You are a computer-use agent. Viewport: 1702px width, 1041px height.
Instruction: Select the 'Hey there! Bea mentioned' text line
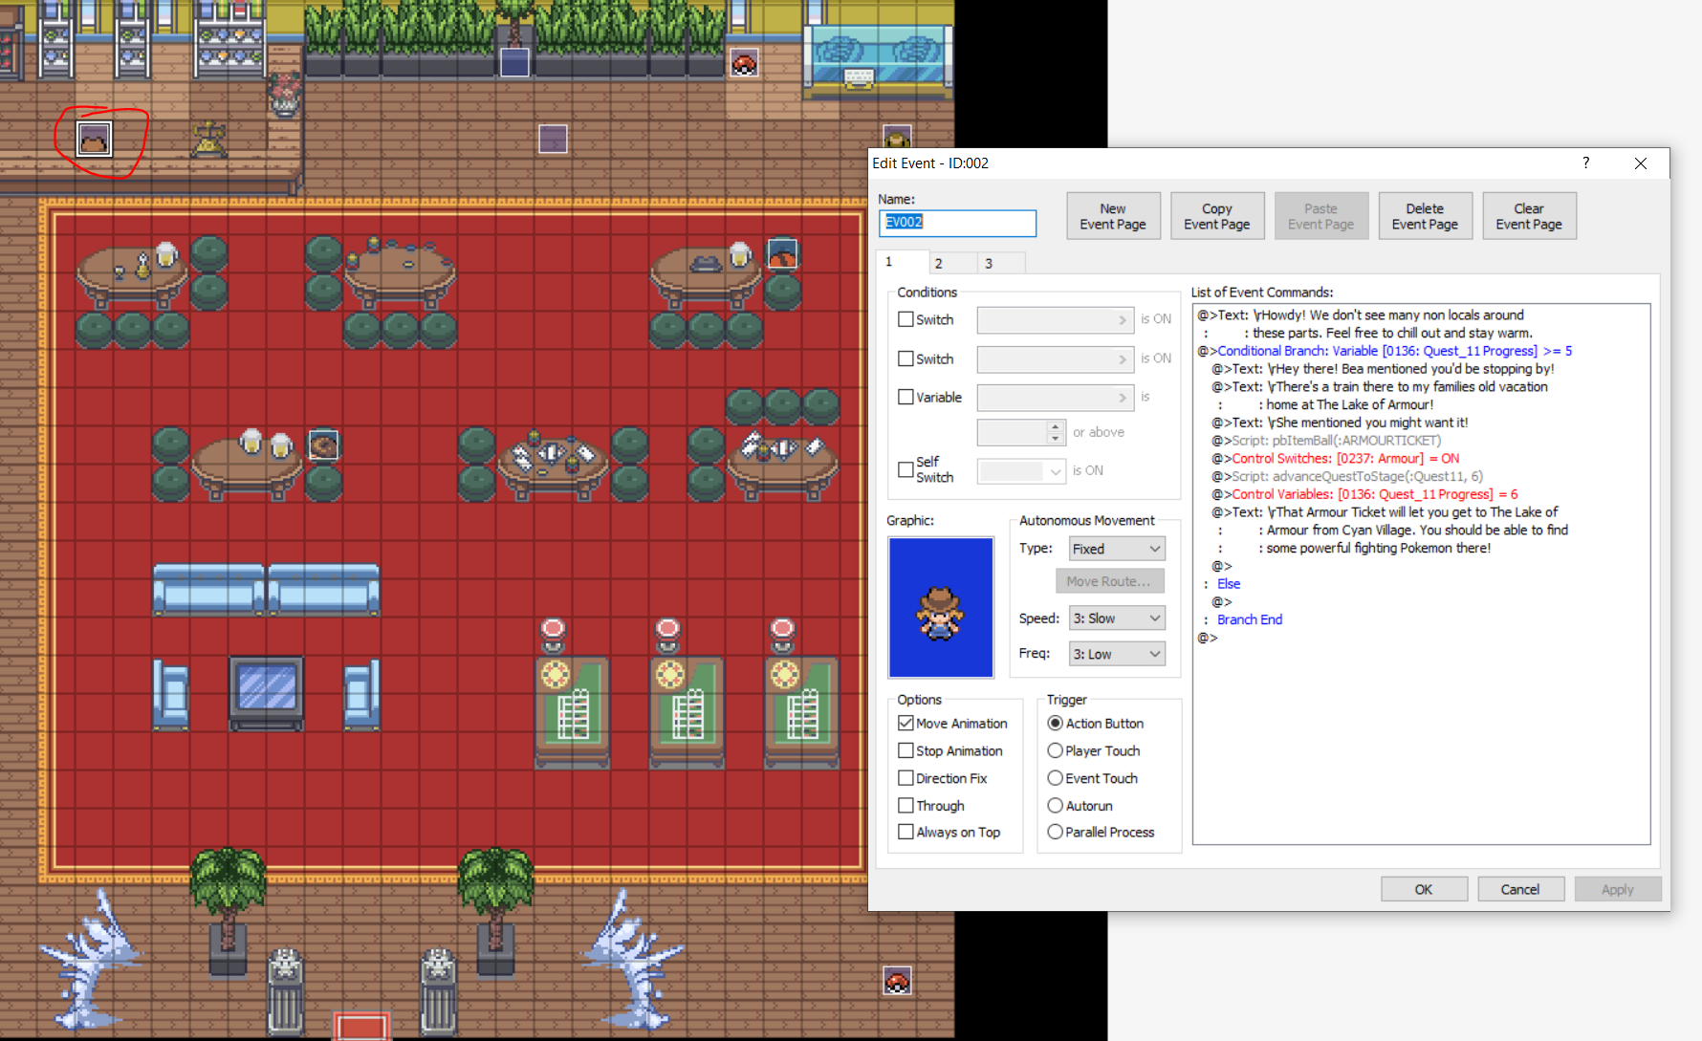[1383, 369]
